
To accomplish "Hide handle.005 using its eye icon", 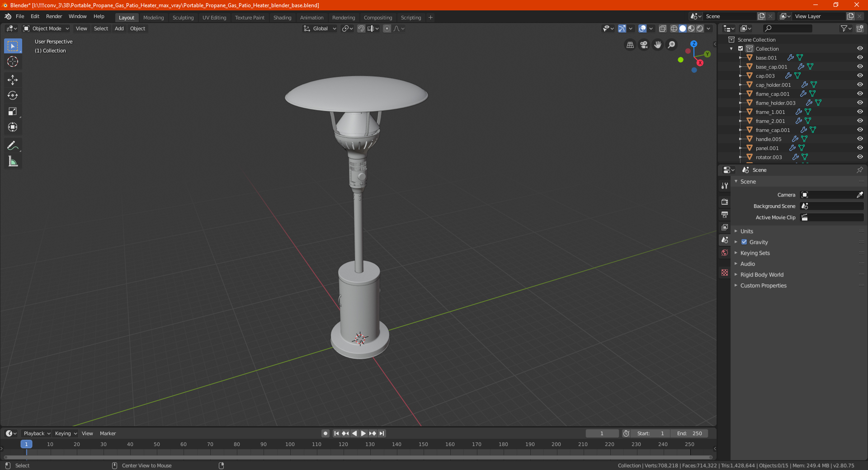I will coord(859,139).
